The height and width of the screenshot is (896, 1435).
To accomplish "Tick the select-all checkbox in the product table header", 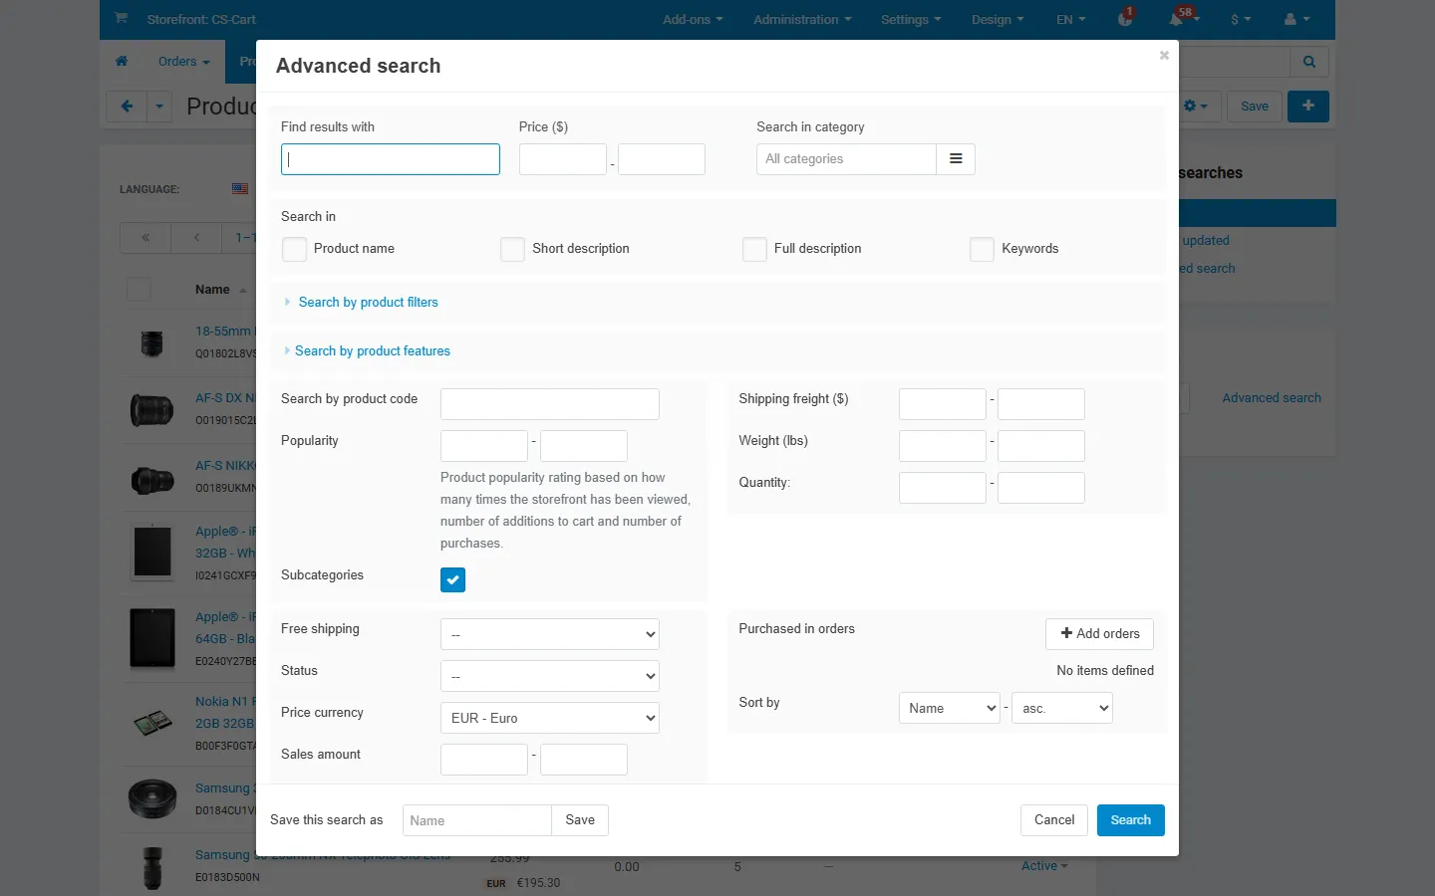I will pyautogui.click(x=139, y=290).
